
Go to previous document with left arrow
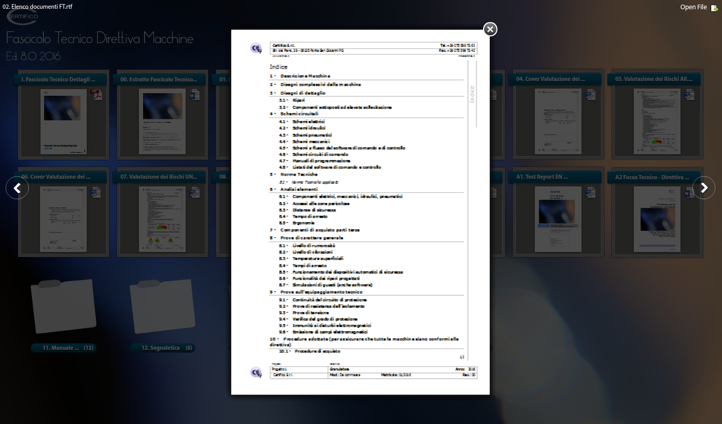17,188
